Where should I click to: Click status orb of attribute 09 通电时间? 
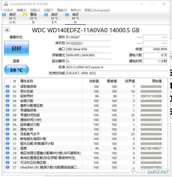pos(7,120)
